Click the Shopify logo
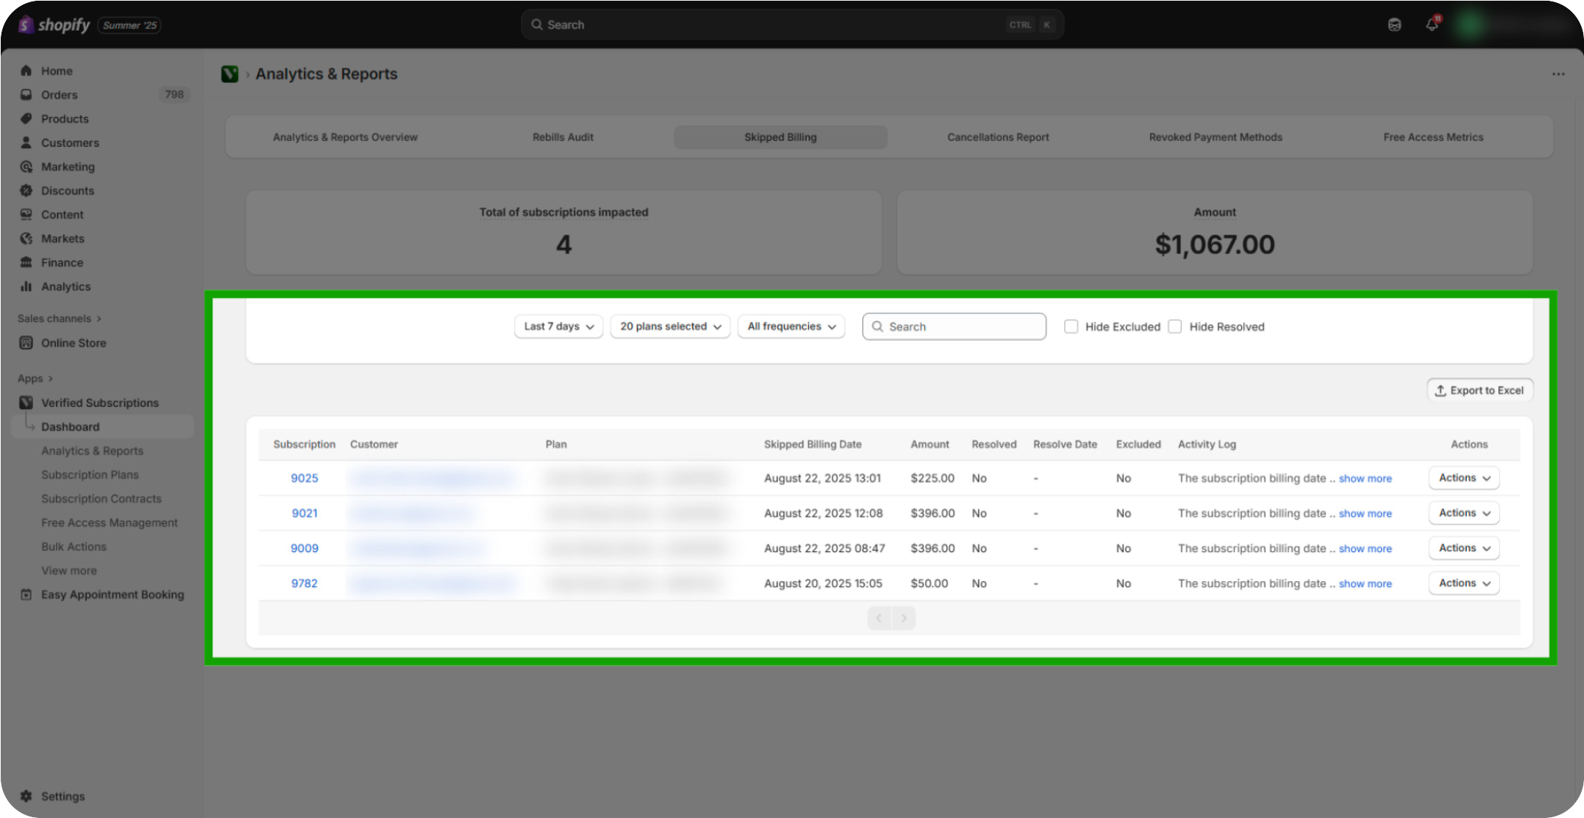Image resolution: width=1584 pixels, height=818 pixels. tap(54, 25)
